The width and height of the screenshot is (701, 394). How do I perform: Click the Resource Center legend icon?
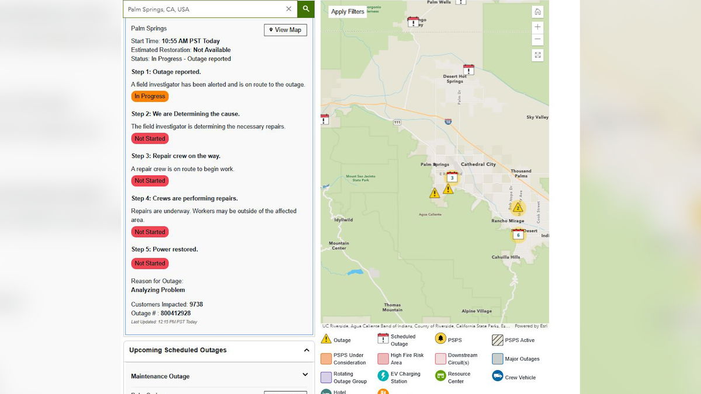[440, 376]
